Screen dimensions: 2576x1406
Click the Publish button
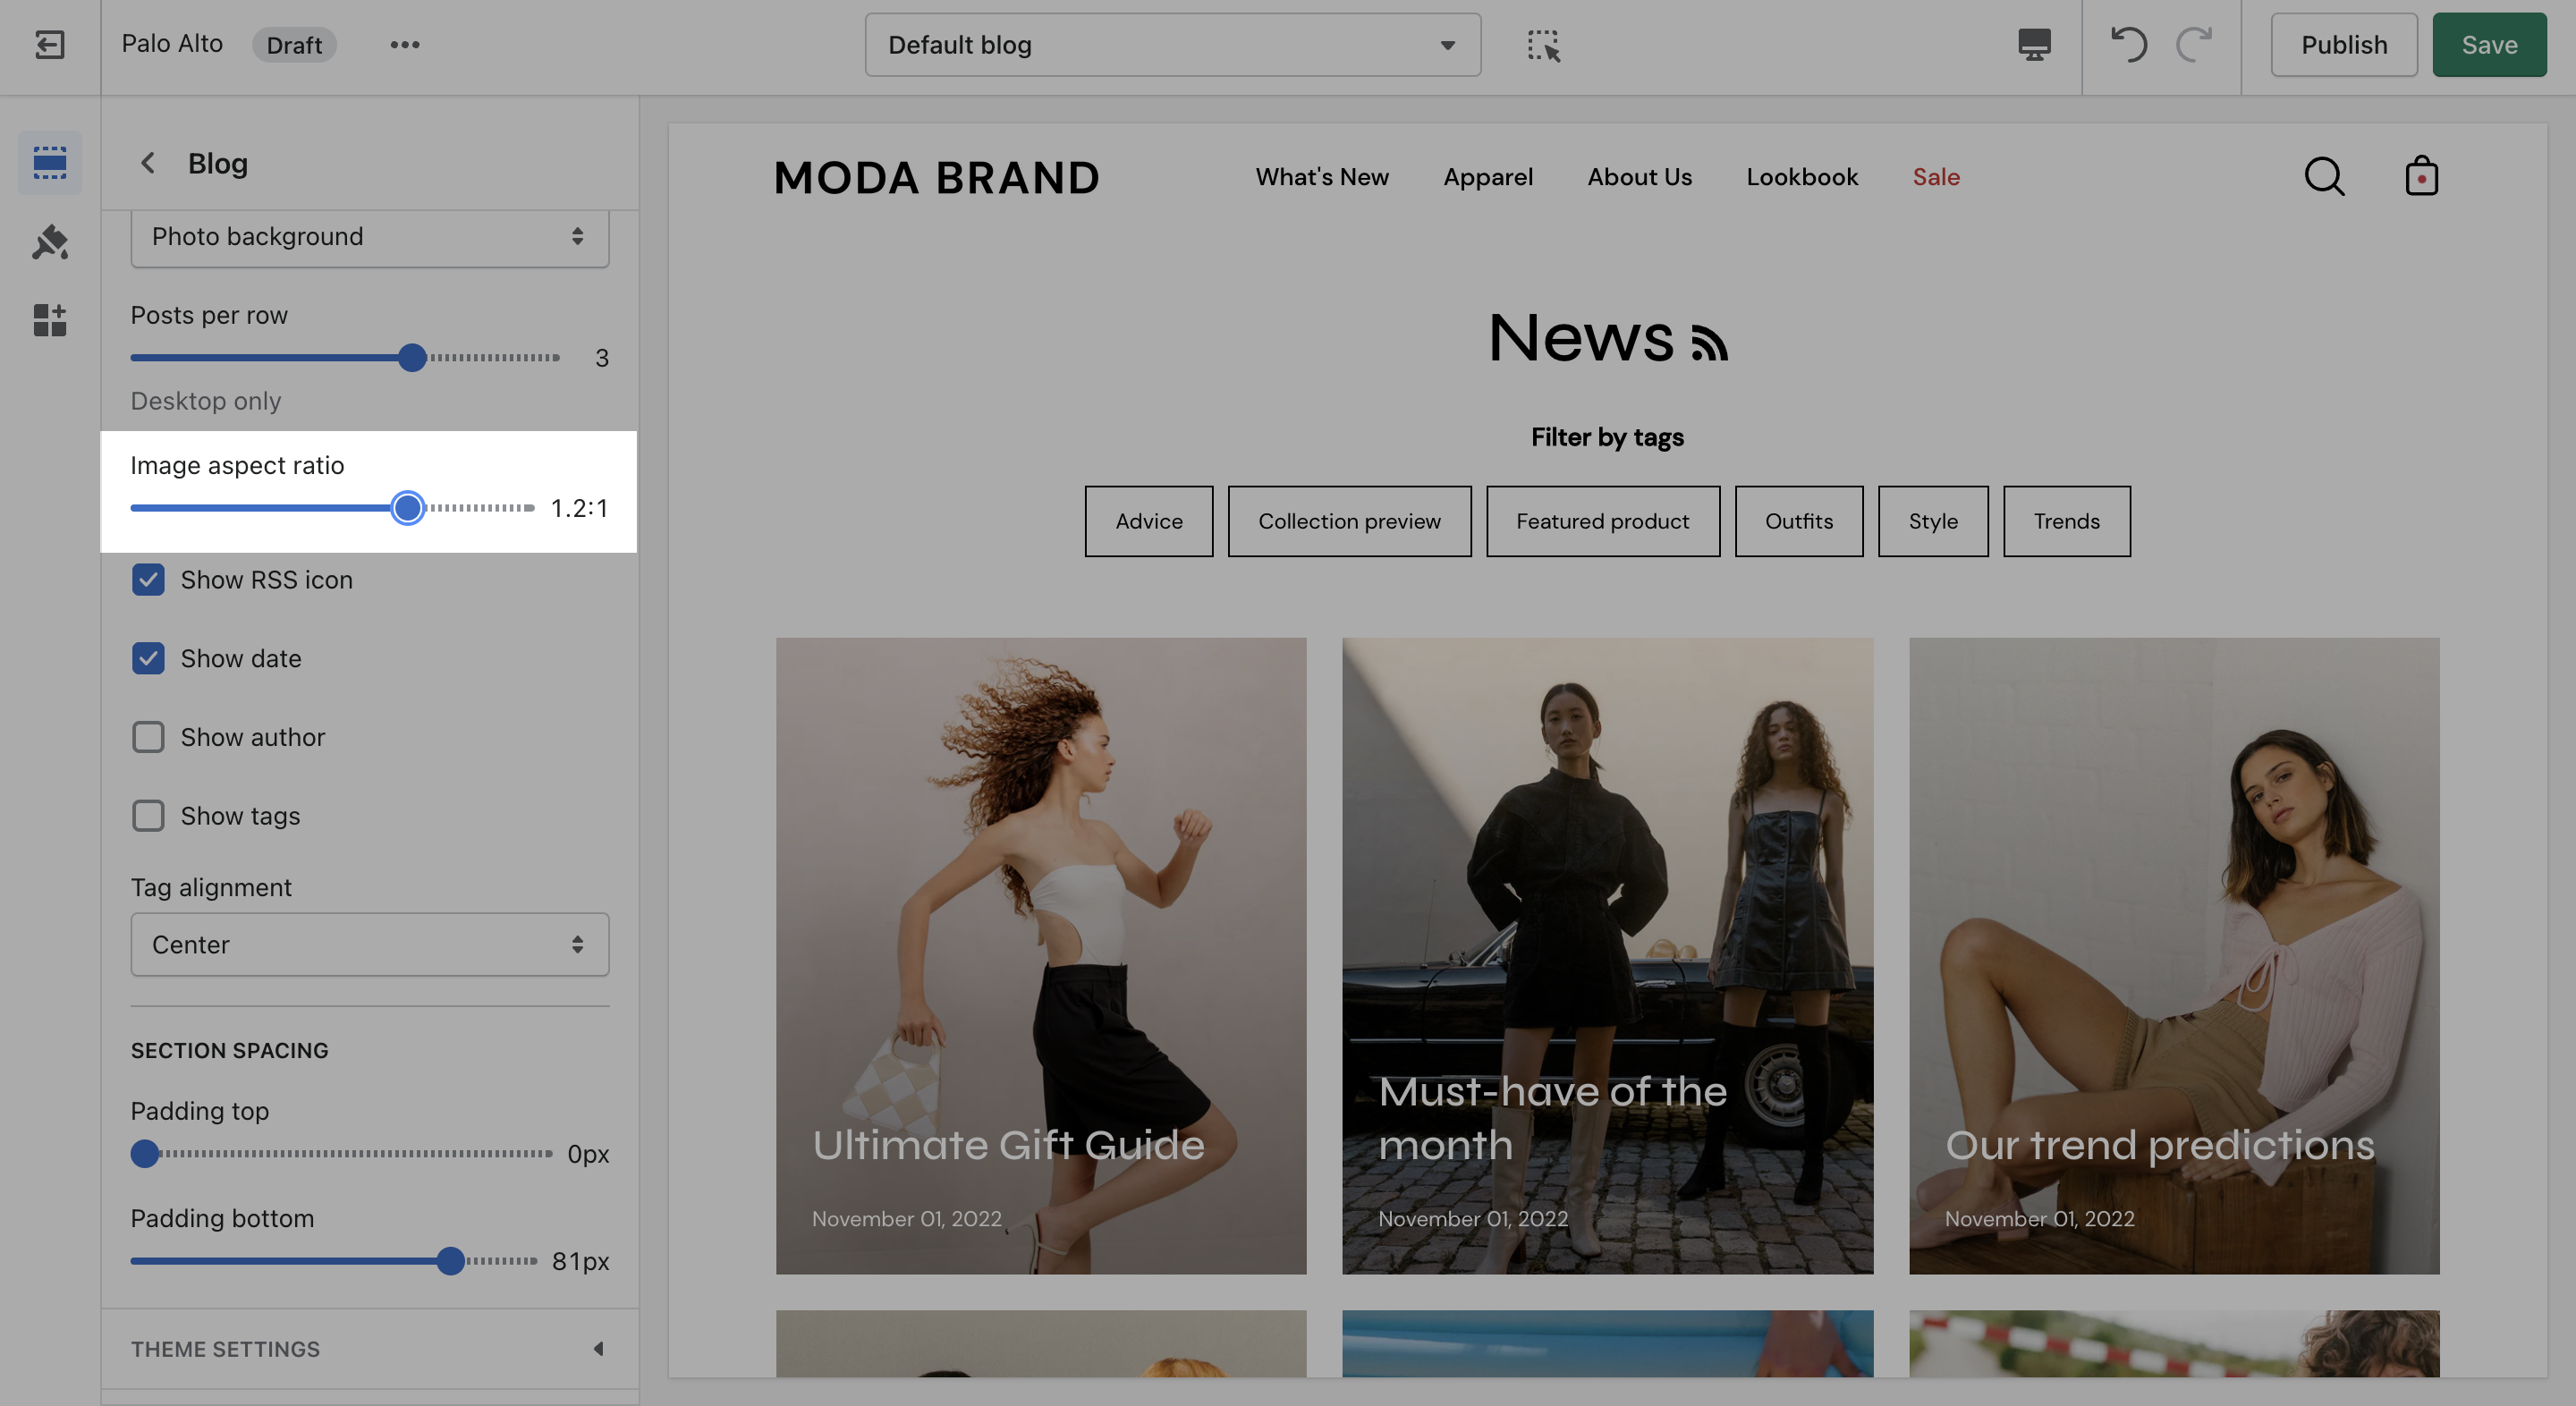click(2343, 45)
